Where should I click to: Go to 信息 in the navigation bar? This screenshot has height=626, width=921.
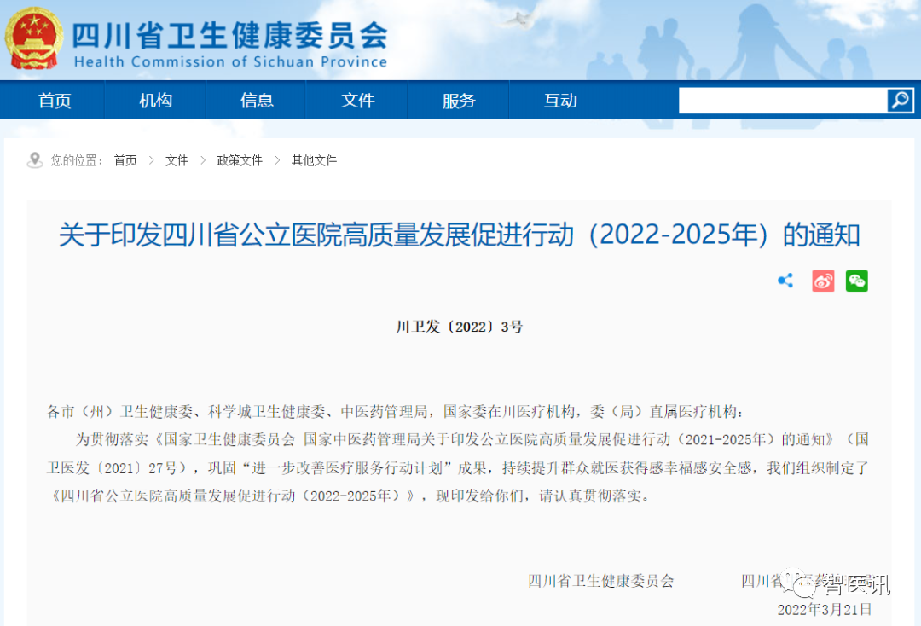pos(257,101)
